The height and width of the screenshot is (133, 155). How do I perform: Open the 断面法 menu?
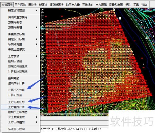click(x=43, y=5)
